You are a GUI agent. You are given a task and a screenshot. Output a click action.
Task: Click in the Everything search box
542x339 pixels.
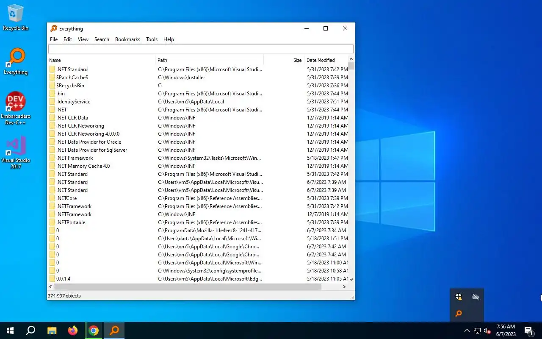click(x=201, y=49)
